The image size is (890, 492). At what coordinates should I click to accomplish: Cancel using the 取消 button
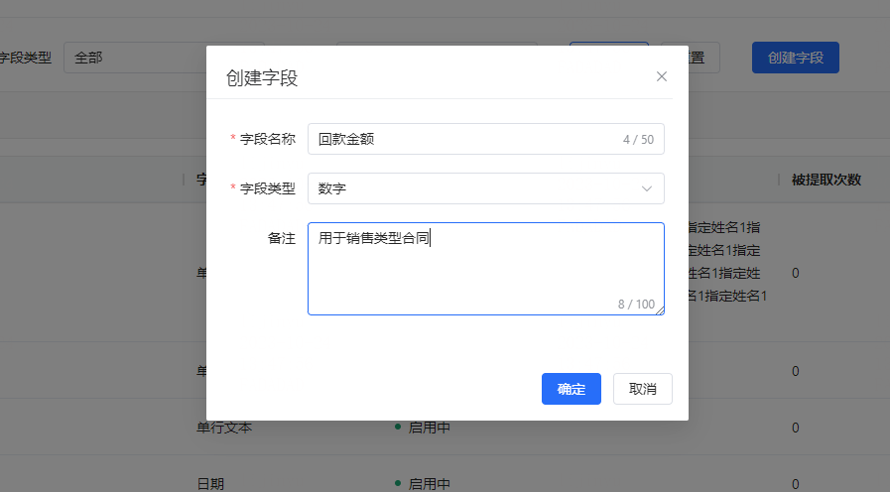[x=643, y=389]
